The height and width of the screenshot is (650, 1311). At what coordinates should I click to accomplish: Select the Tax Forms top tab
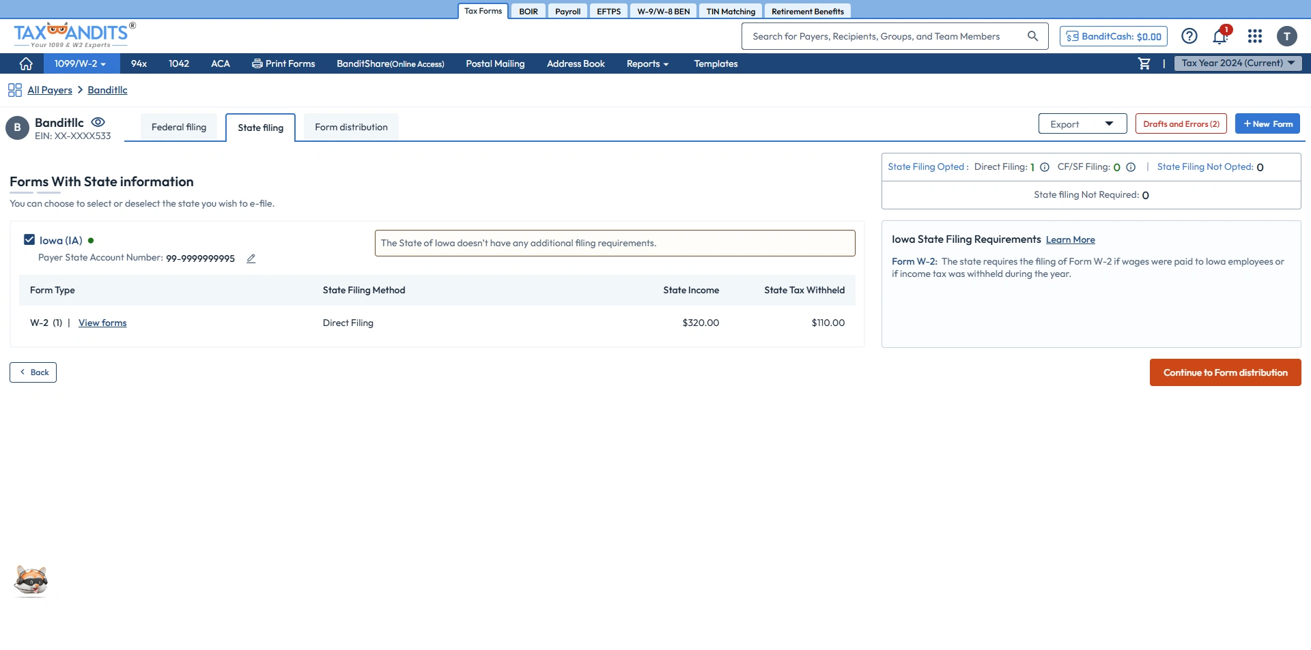click(x=483, y=11)
